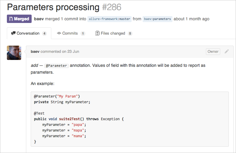The width and height of the screenshot is (236, 153).
Task: Click the Conversation speech bubble icon
Action: 13,33
